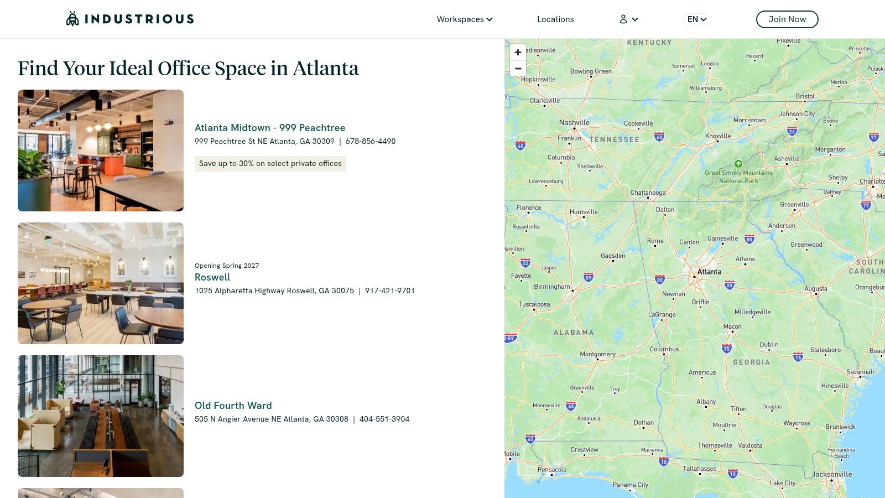This screenshot has width=885, height=498.
Task: Click Macon label on the map
Action: (x=732, y=326)
